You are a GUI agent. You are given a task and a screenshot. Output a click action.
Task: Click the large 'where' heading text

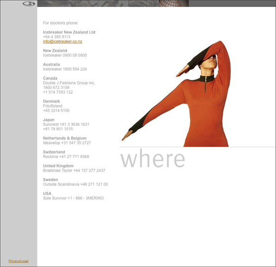click(x=153, y=158)
